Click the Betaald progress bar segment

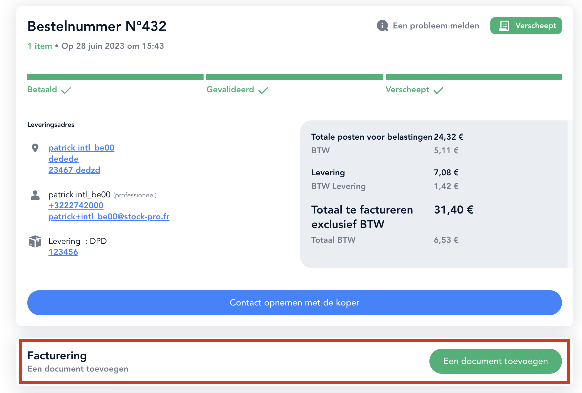click(115, 77)
